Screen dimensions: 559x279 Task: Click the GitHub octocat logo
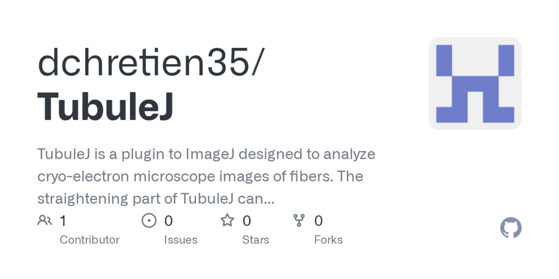[x=511, y=228]
